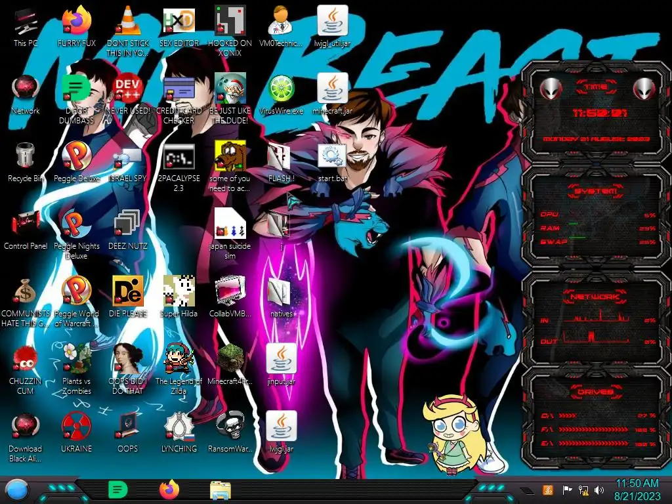Click the RAM usage row in widget
The image size is (672, 504).
pos(598,228)
